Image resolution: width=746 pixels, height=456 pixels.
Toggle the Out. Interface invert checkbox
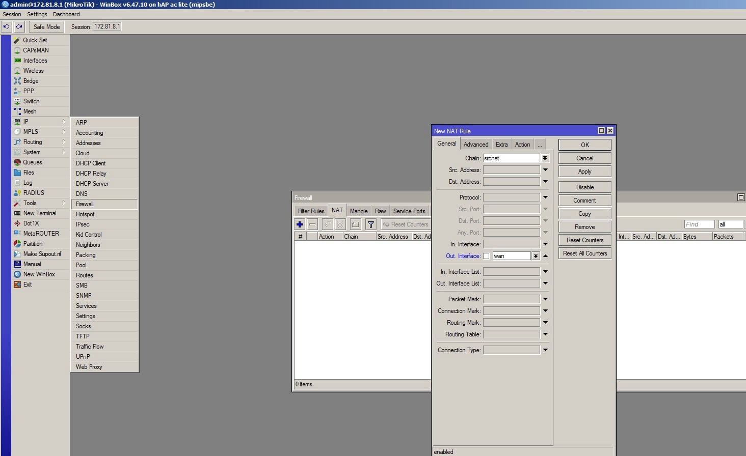[486, 256]
